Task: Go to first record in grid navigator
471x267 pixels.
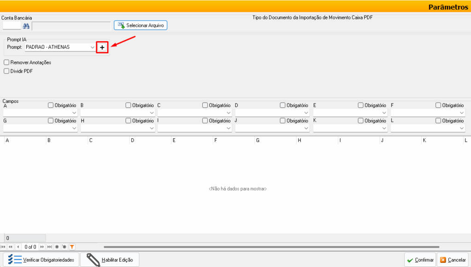Action: click(3, 247)
